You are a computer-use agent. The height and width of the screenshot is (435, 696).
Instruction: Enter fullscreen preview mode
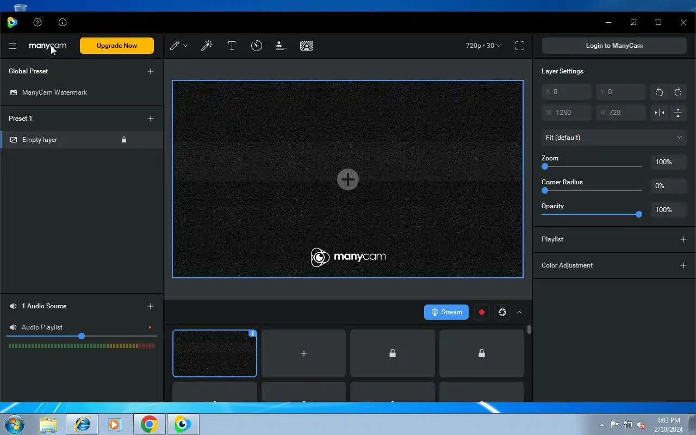(520, 46)
